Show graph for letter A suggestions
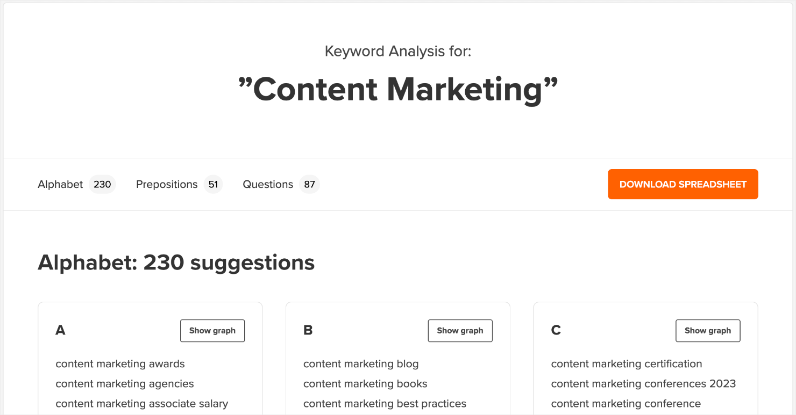The image size is (796, 415). tap(212, 331)
